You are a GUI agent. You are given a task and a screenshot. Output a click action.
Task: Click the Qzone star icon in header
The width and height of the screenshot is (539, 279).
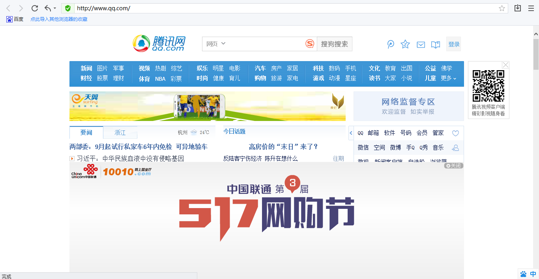[x=405, y=44]
